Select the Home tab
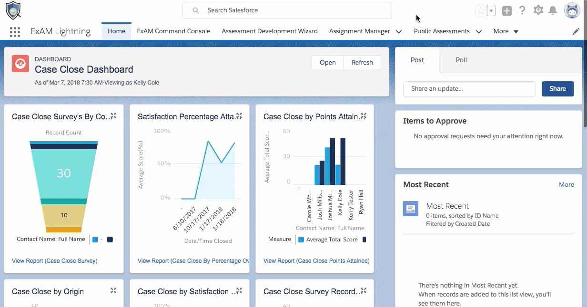 click(116, 31)
